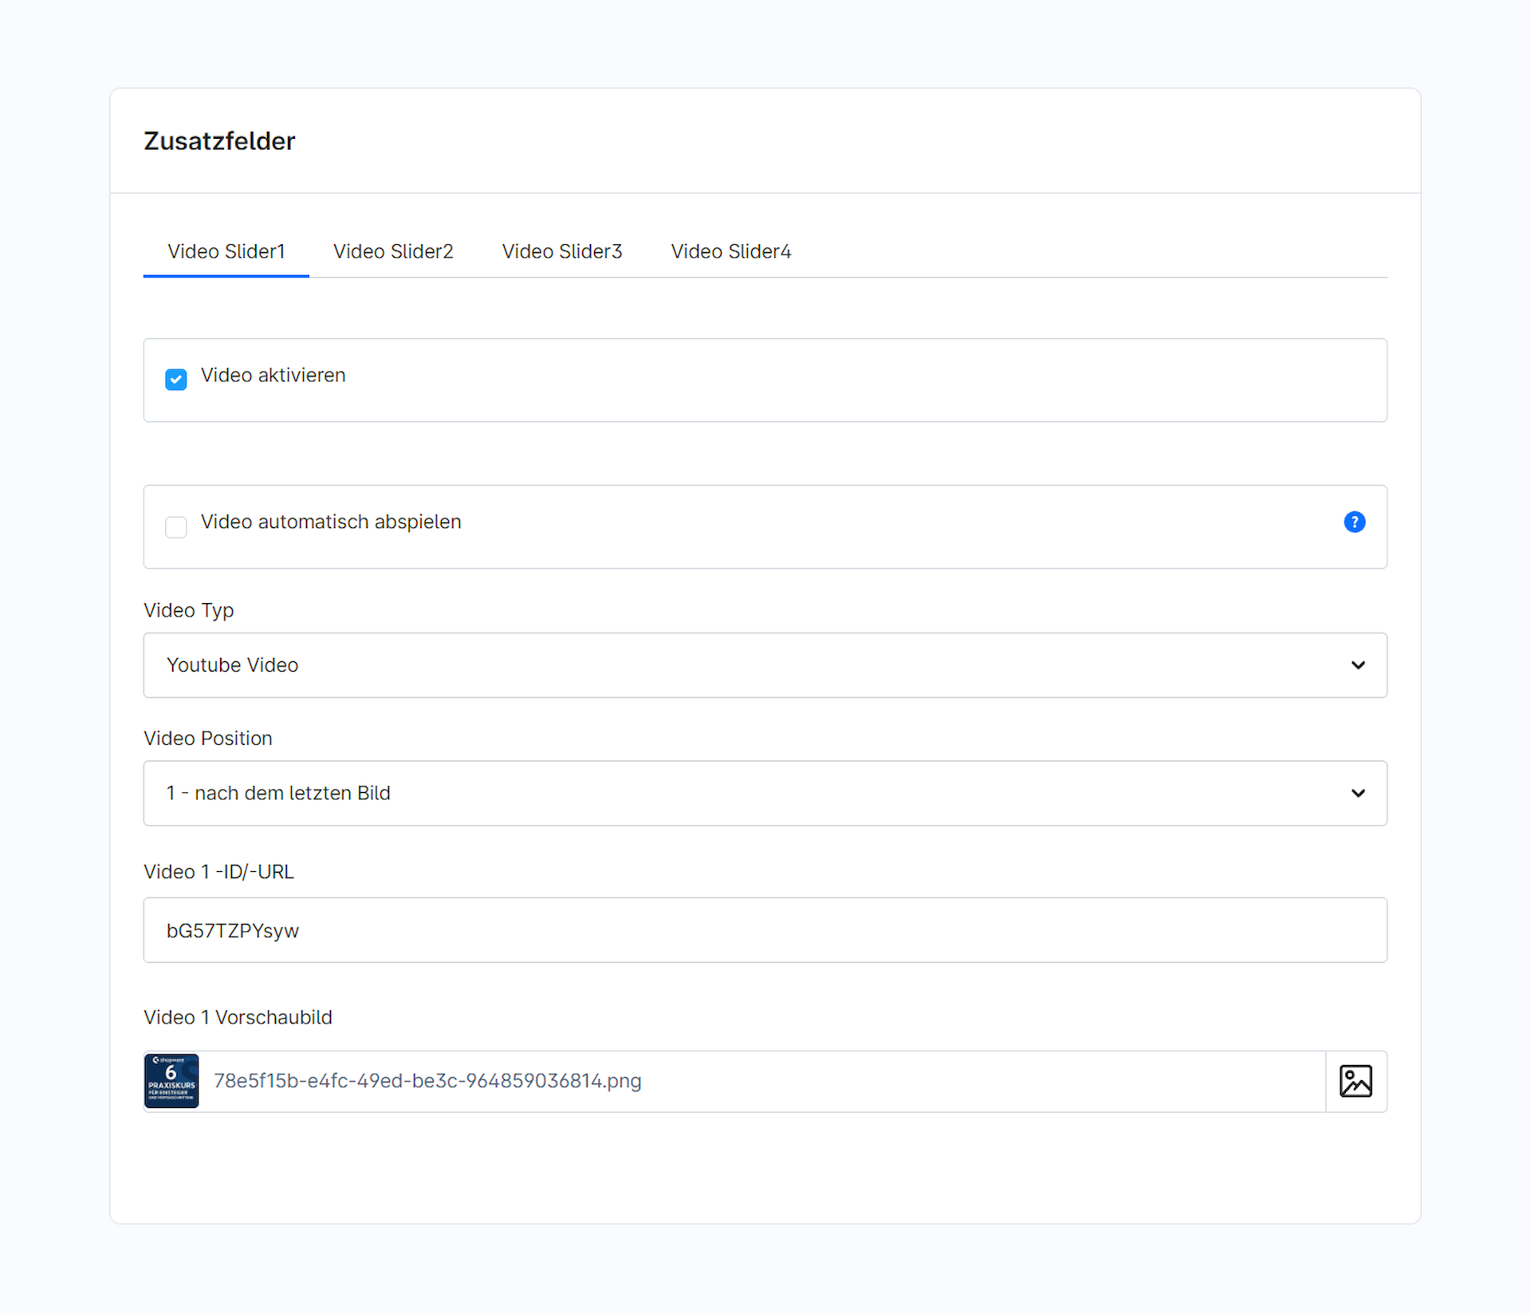Select the Video Slider1 tab
Image resolution: width=1531 pixels, height=1313 pixels.
point(226,251)
